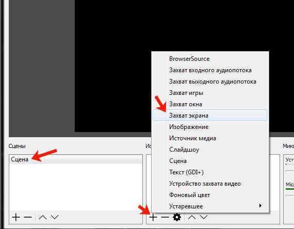Remove source with minus icon
This screenshot has width=294, height=229.
[x=165, y=217]
